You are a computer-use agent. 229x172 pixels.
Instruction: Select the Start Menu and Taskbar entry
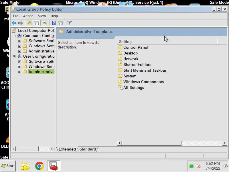[145, 70]
